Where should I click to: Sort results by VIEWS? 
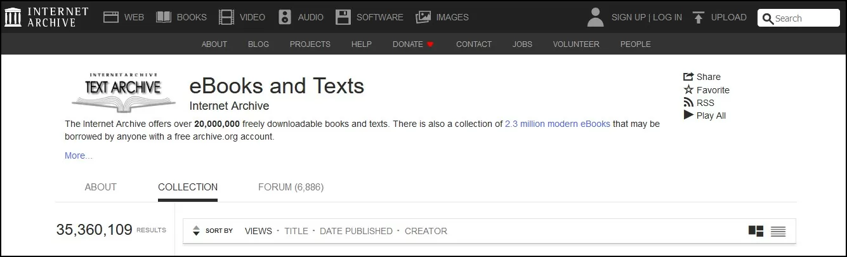(x=258, y=231)
